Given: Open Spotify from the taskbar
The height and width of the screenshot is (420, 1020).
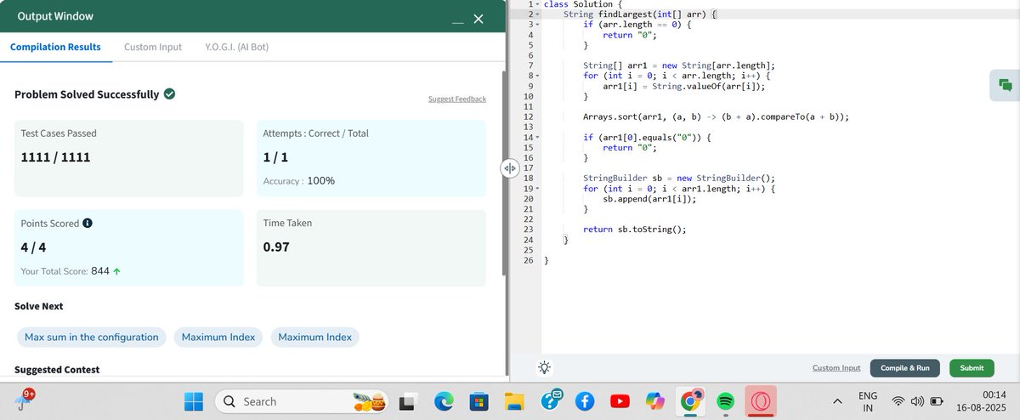Looking at the screenshot, I should point(725,401).
